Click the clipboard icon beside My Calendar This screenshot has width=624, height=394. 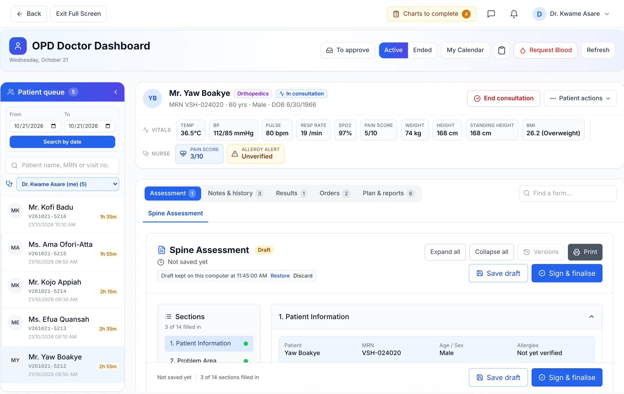coord(502,50)
